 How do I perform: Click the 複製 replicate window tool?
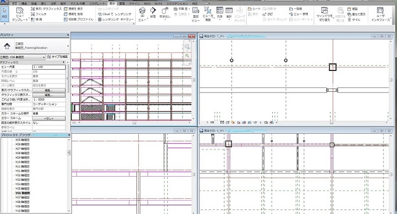[353, 9]
